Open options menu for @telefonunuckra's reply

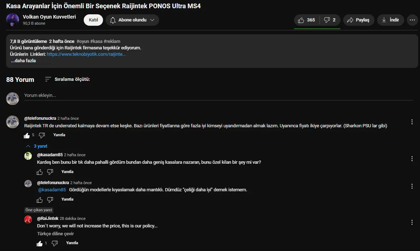412,186
